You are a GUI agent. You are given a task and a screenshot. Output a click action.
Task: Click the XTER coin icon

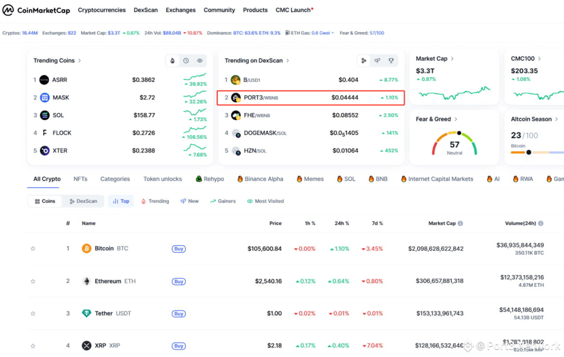click(x=45, y=151)
